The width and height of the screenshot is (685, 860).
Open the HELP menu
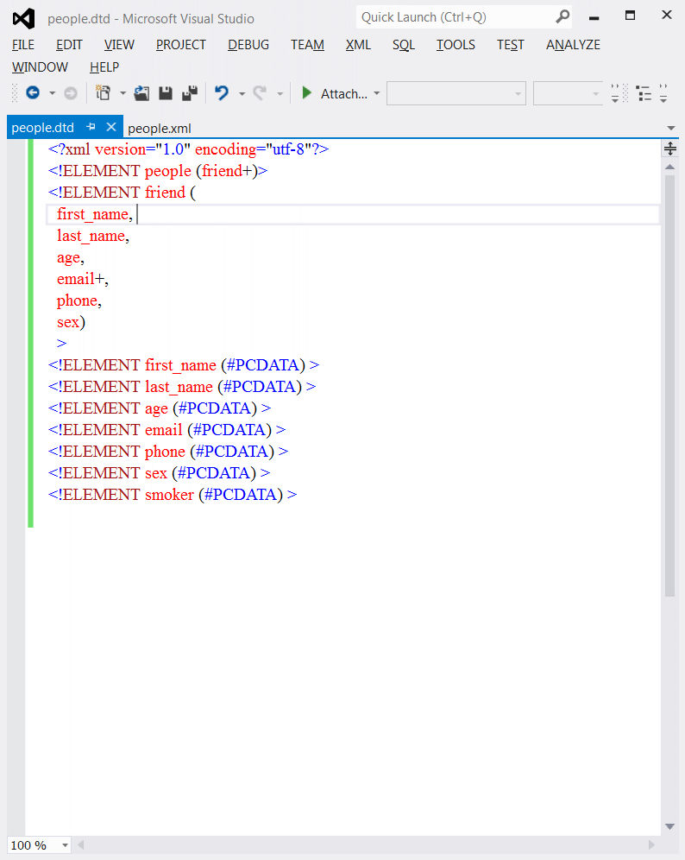104,67
